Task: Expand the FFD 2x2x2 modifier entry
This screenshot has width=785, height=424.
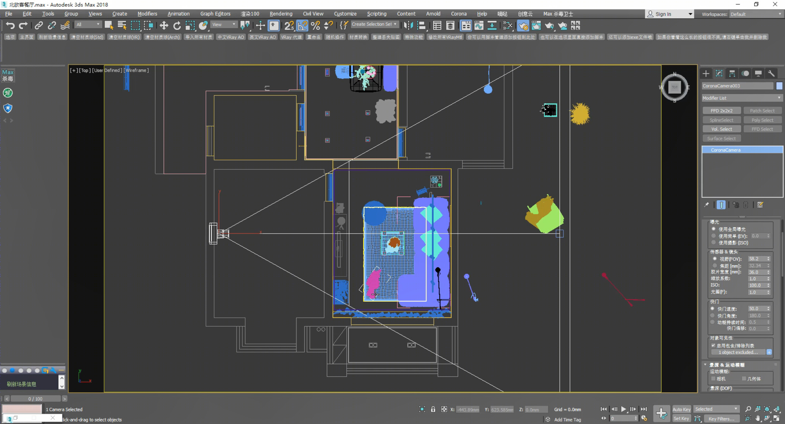Action: [x=722, y=110]
